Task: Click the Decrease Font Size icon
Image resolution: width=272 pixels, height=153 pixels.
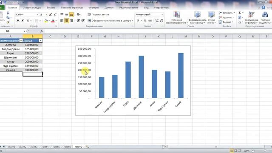Action: [55, 14]
